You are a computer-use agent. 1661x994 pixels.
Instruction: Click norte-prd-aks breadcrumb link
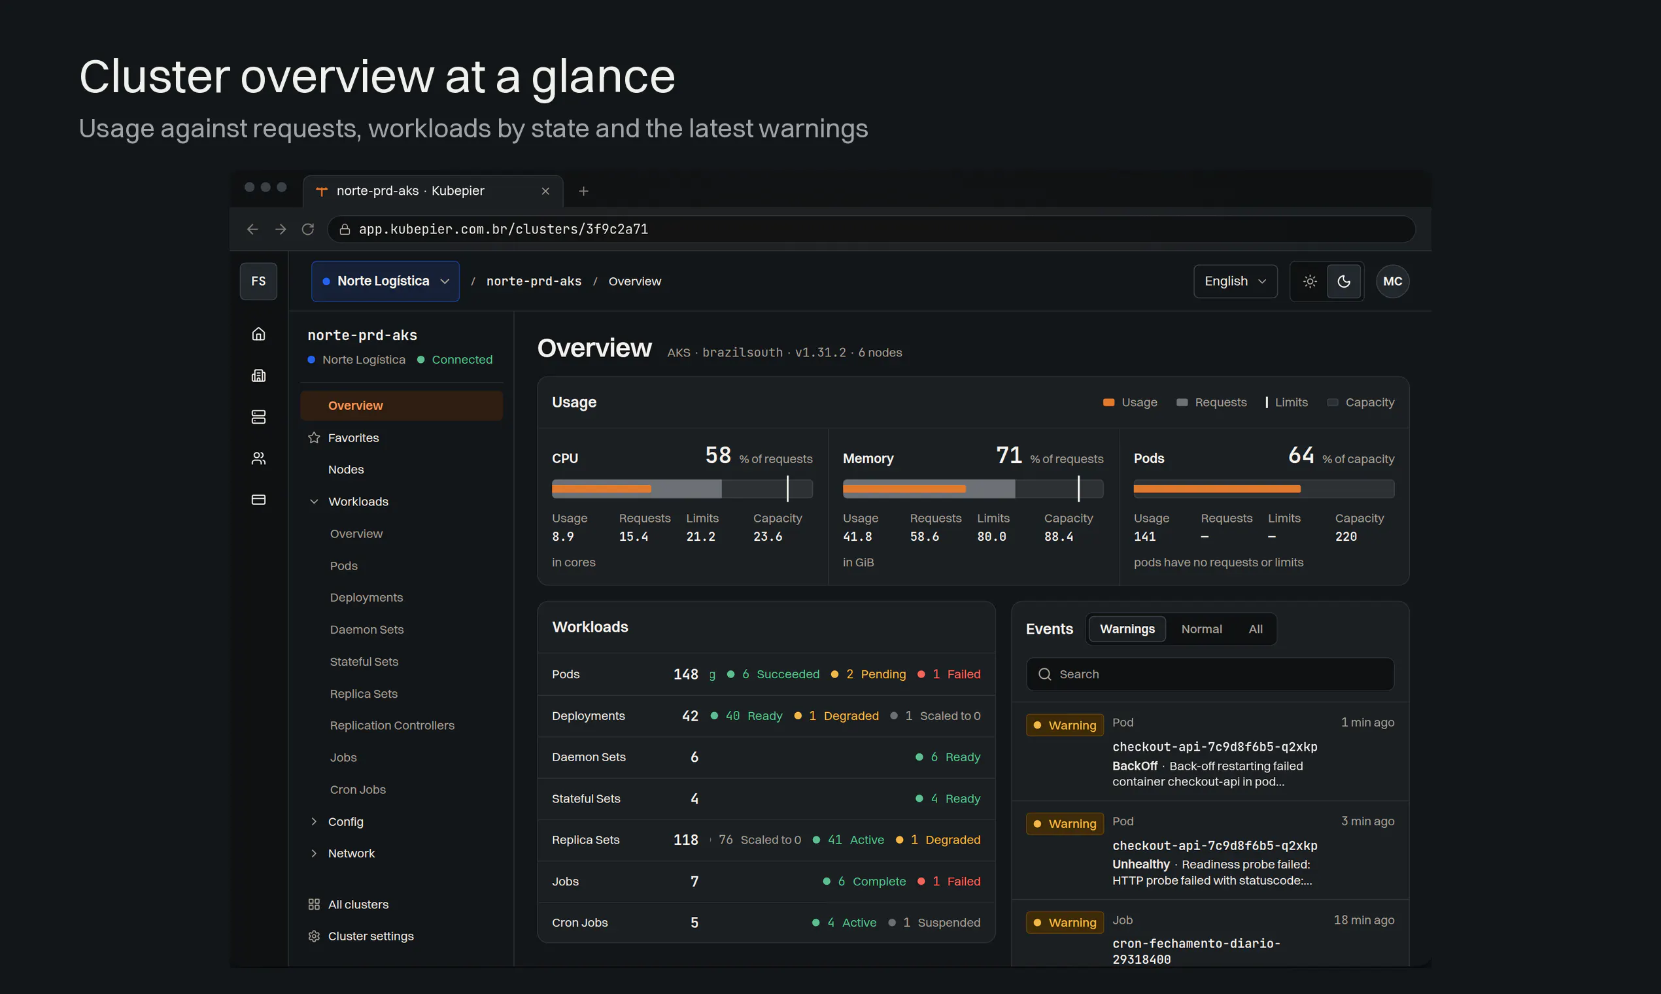534,281
